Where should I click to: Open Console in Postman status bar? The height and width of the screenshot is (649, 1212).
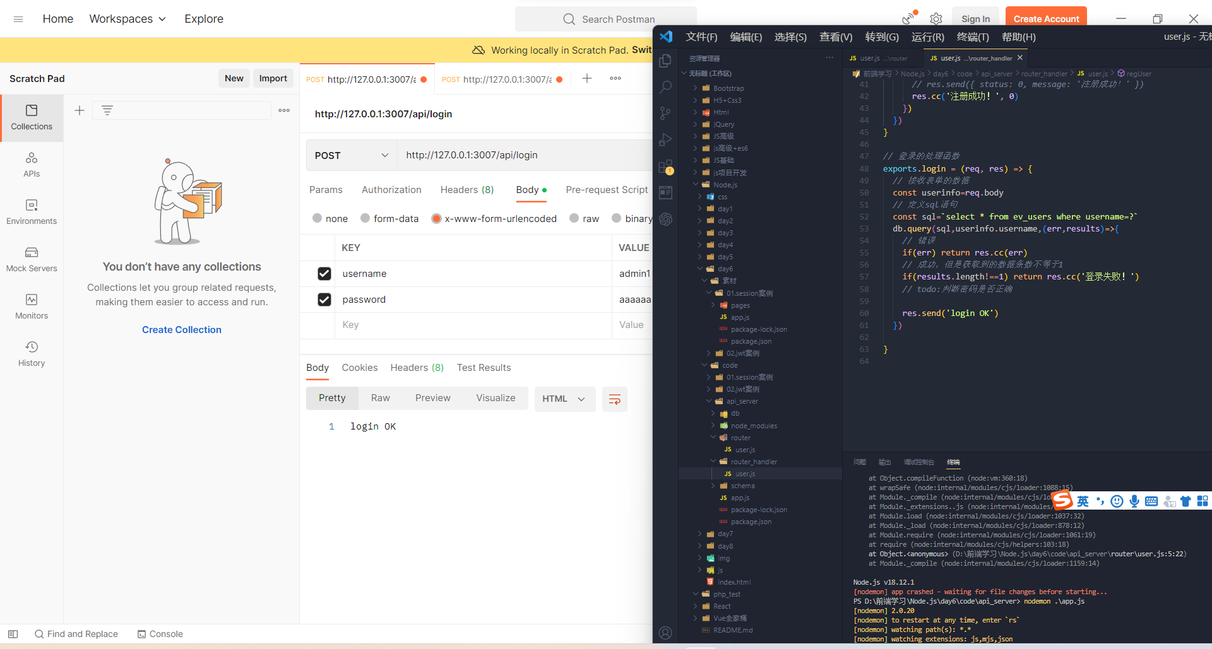(160, 634)
